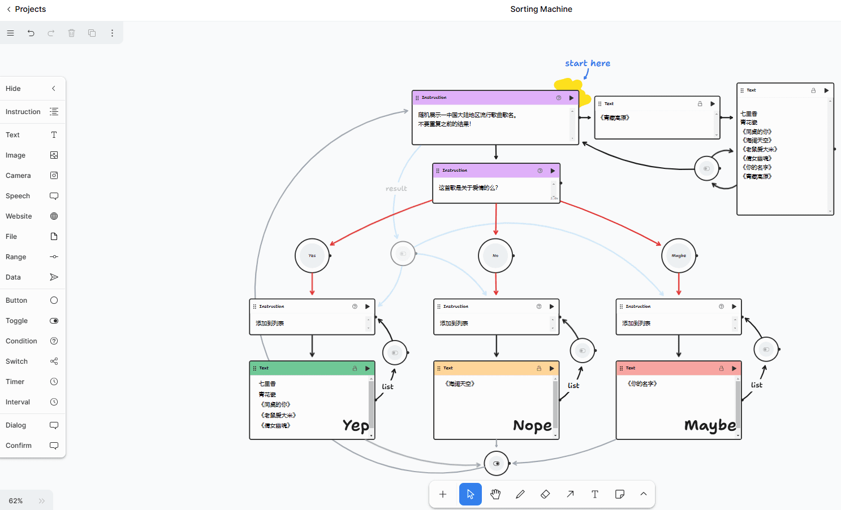Toggle the list node beside Nope card
This screenshot has width=841, height=510.
tap(582, 351)
